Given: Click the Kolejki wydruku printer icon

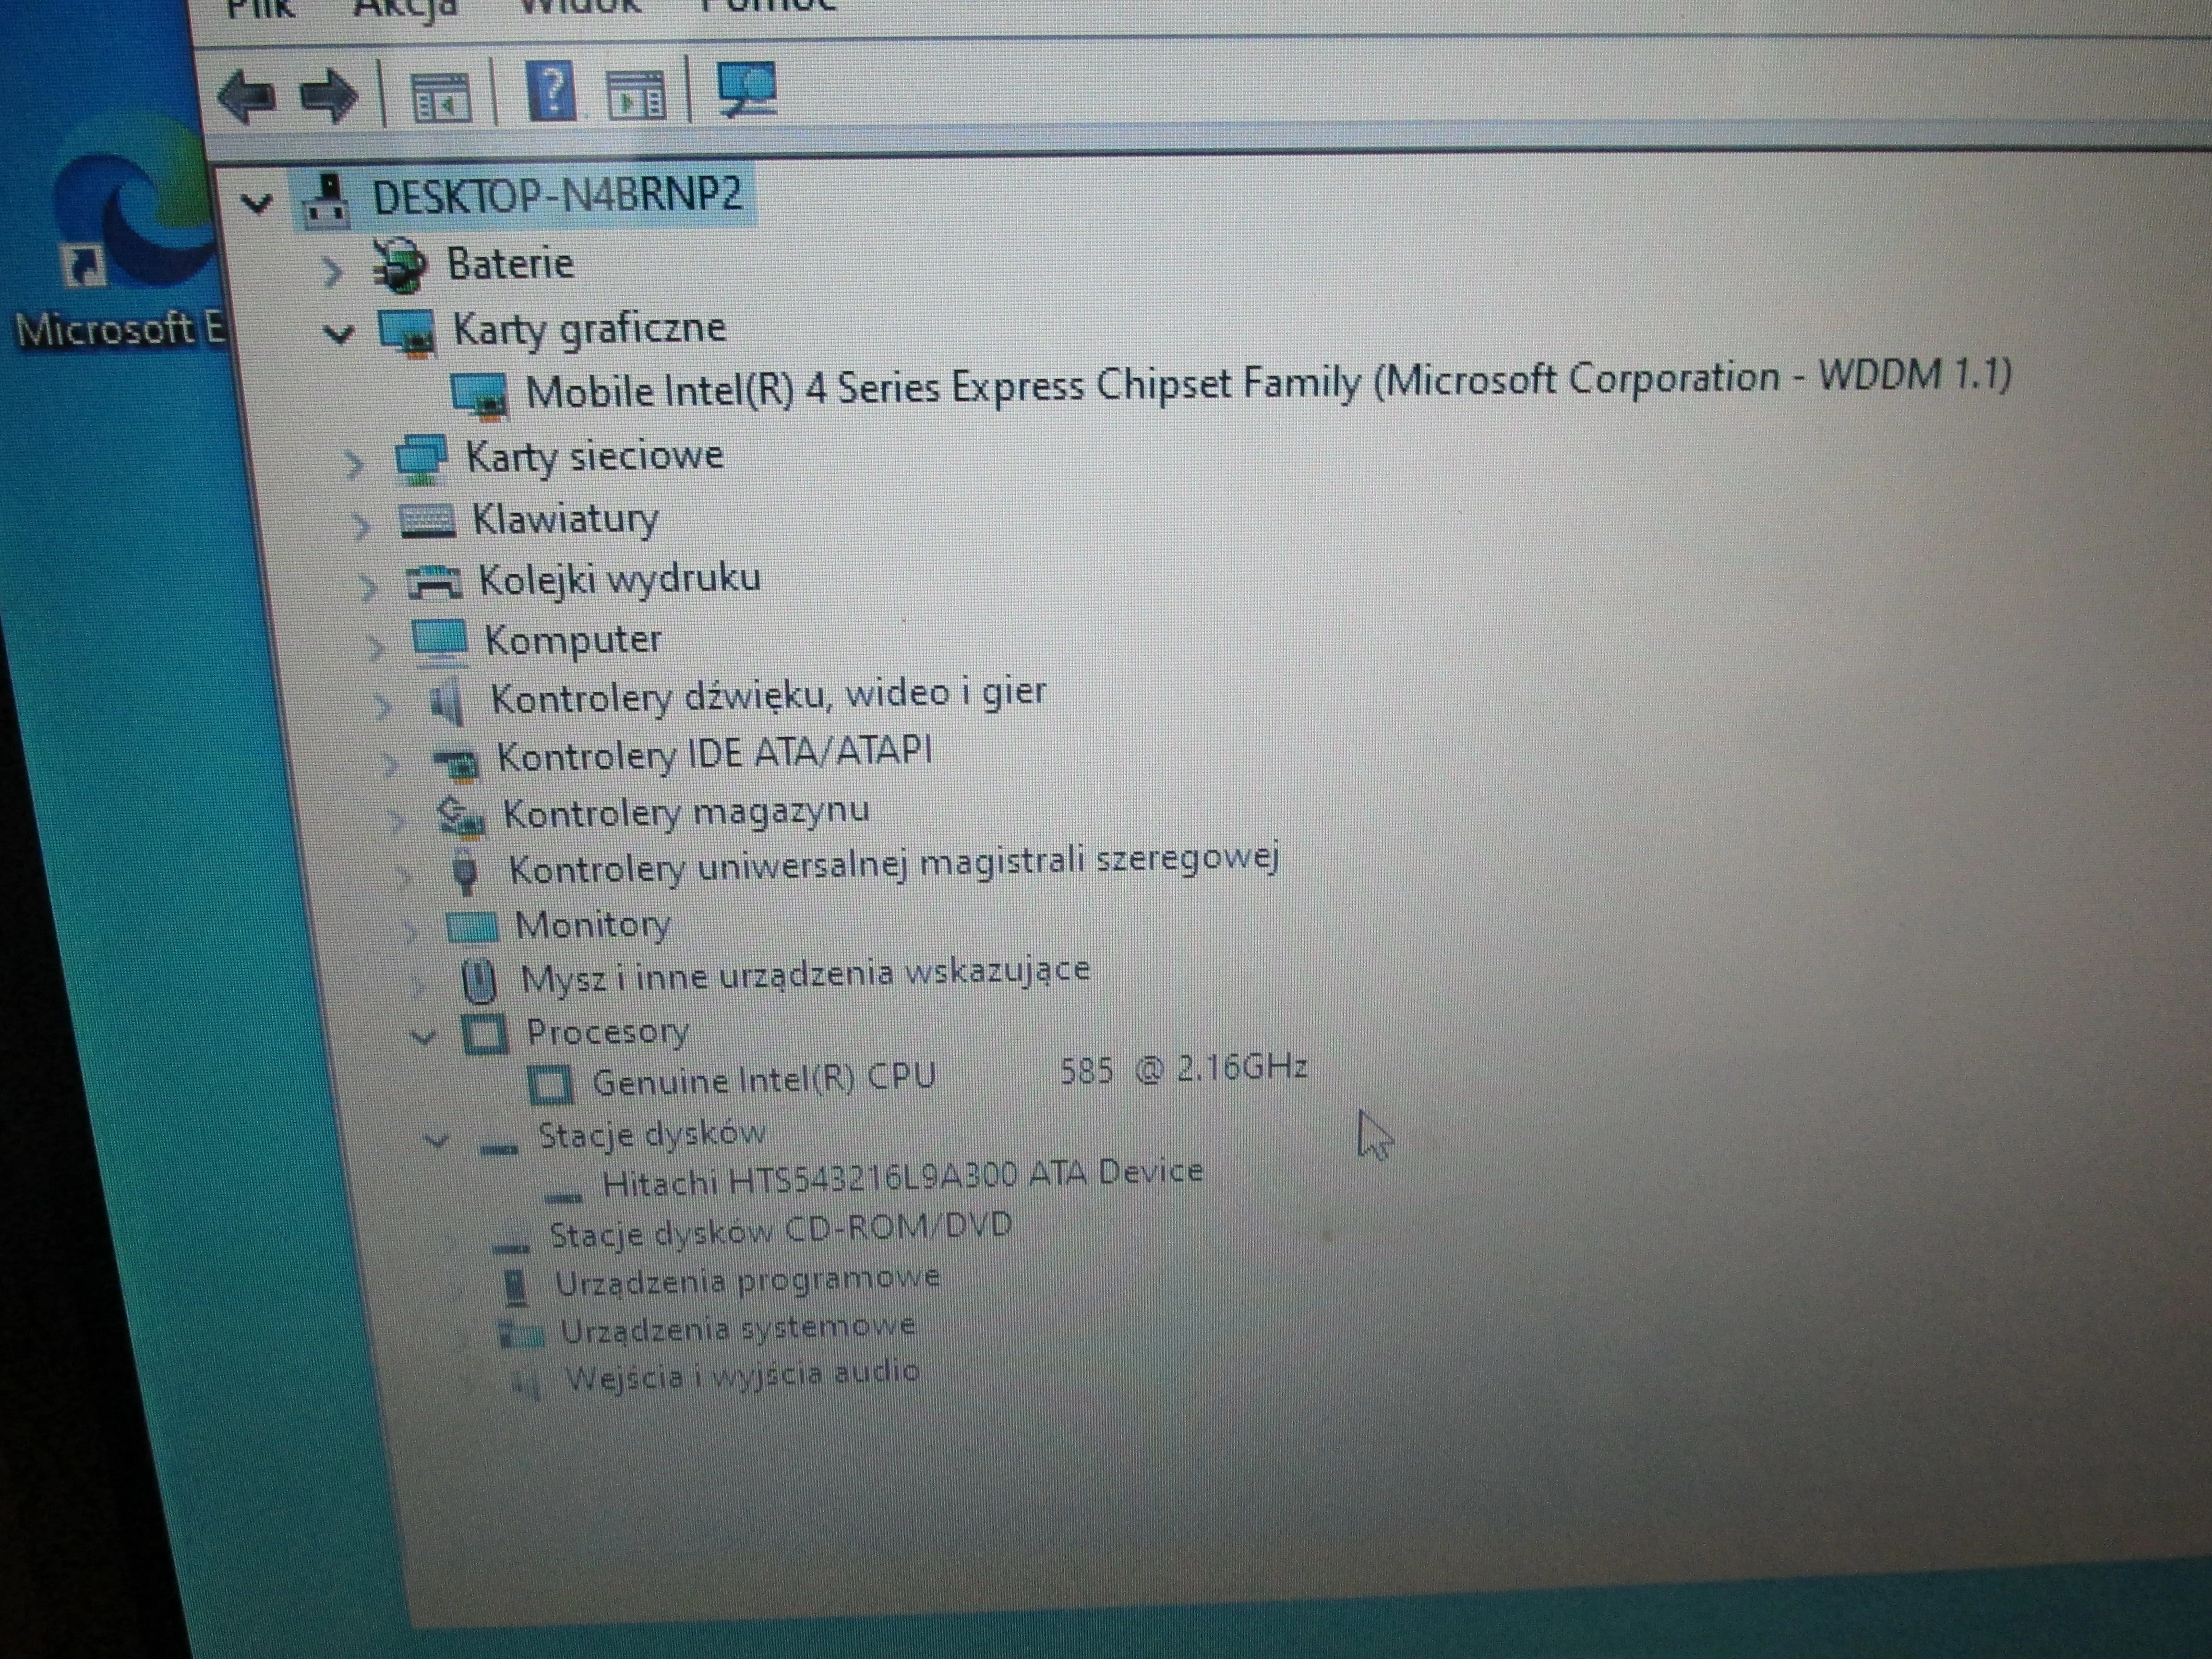Looking at the screenshot, I should pyautogui.click(x=434, y=582).
